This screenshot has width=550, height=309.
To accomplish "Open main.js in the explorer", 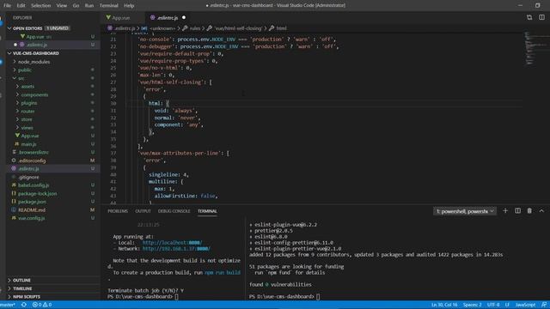I will 28,144.
